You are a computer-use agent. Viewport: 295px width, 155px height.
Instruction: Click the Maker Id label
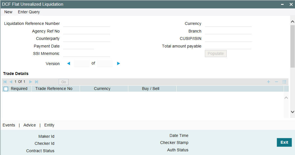click(46, 137)
